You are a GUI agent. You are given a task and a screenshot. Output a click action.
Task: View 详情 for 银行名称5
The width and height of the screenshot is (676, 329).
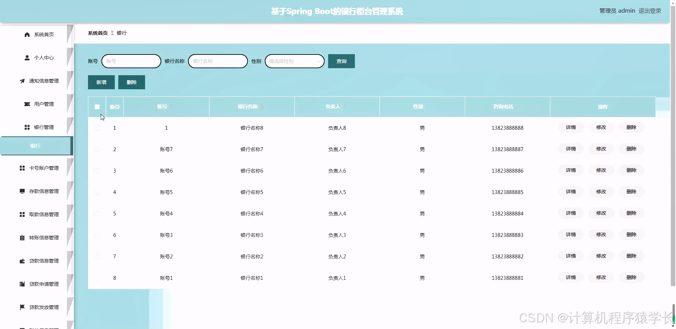[571, 192]
